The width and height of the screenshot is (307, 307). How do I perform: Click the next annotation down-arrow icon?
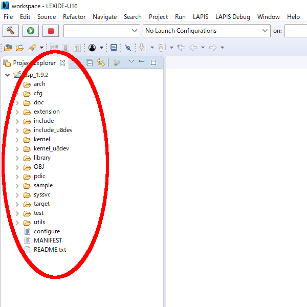tap(143, 48)
